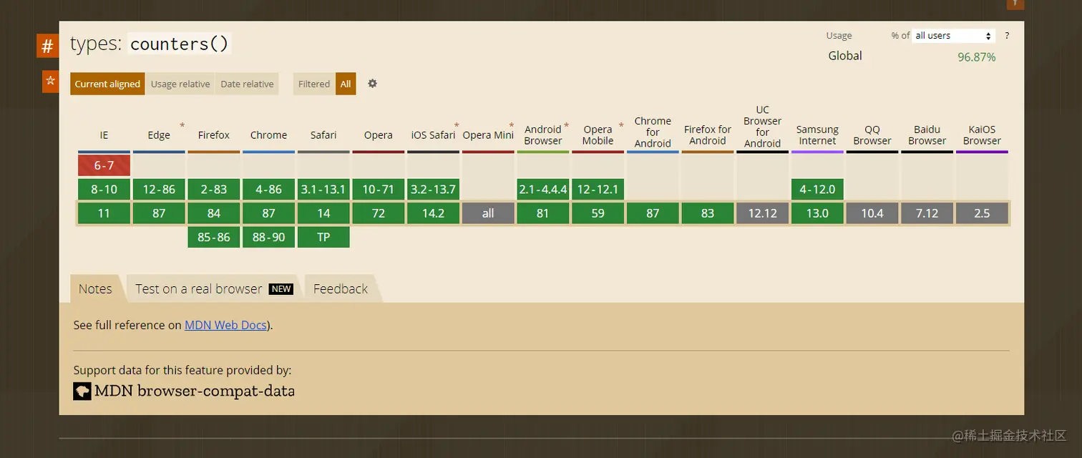The height and width of the screenshot is (458, 1082).
Task: Click the Edge 12-86 cell
Action: (x=159, y=190)
